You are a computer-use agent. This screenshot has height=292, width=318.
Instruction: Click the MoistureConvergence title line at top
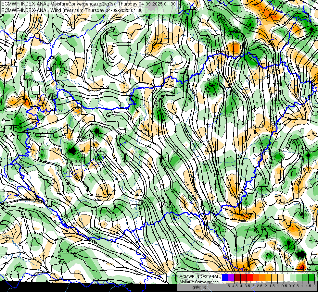pyautogui.click(x=89, y=4)
